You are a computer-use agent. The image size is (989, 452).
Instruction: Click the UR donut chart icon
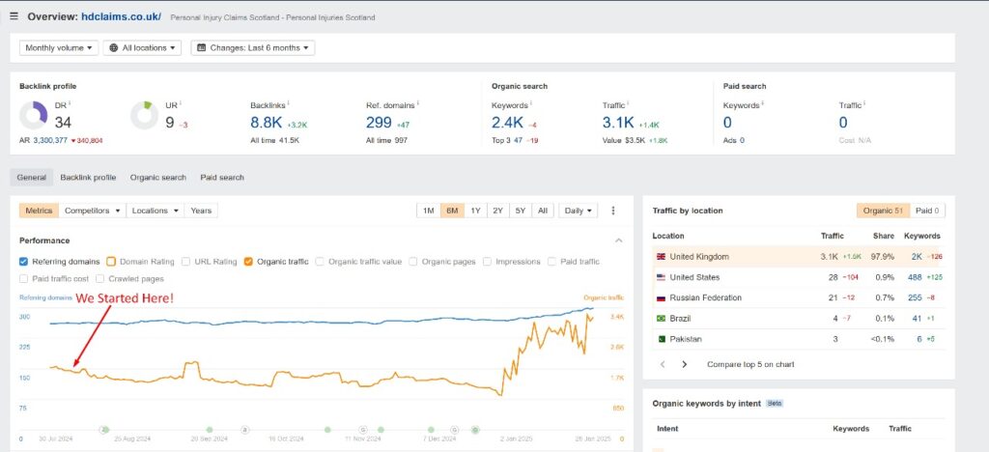coord(145,116)
